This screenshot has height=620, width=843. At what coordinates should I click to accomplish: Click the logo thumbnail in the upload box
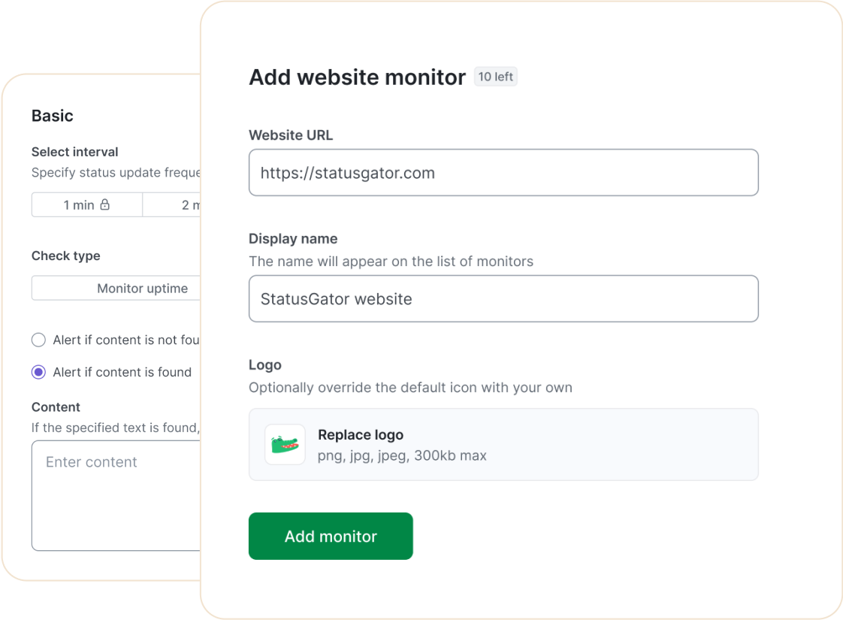(x=285, y=444)
